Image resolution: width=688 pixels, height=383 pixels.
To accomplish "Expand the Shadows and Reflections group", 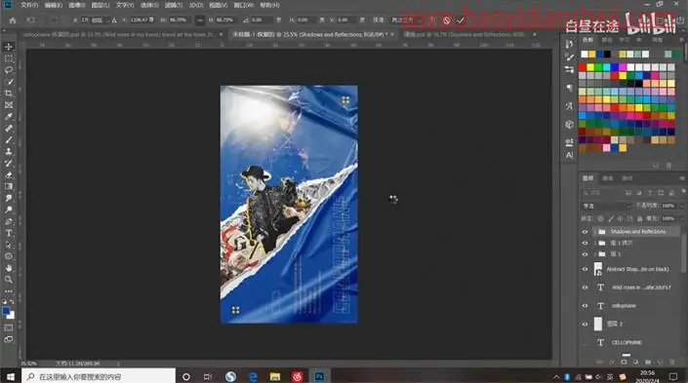I will (x=594, y=231).
